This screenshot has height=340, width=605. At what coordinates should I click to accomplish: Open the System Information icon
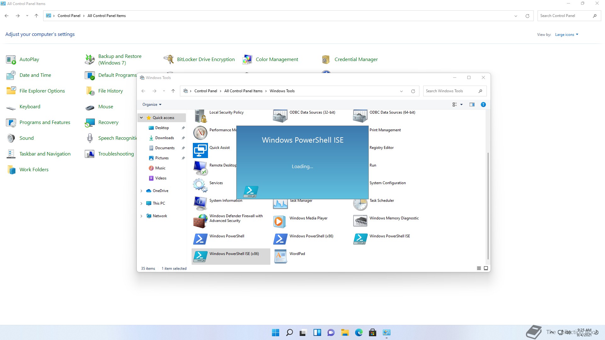pyautogui.click(x=200, y=203)
